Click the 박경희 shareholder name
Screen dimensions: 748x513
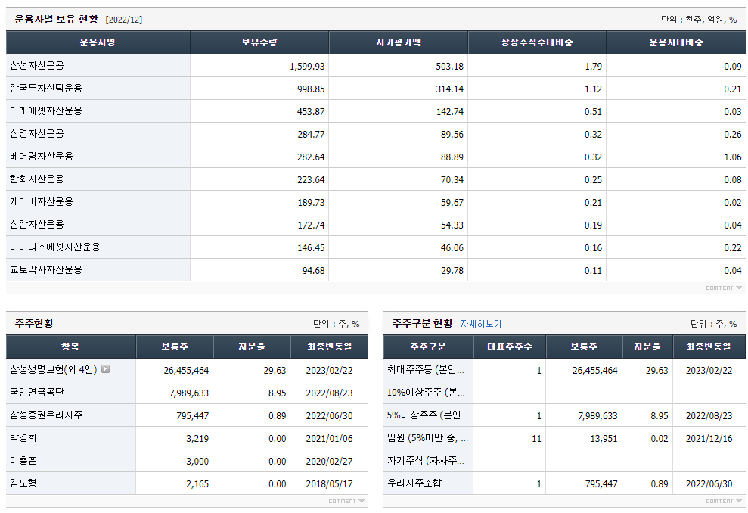(23, 437)
